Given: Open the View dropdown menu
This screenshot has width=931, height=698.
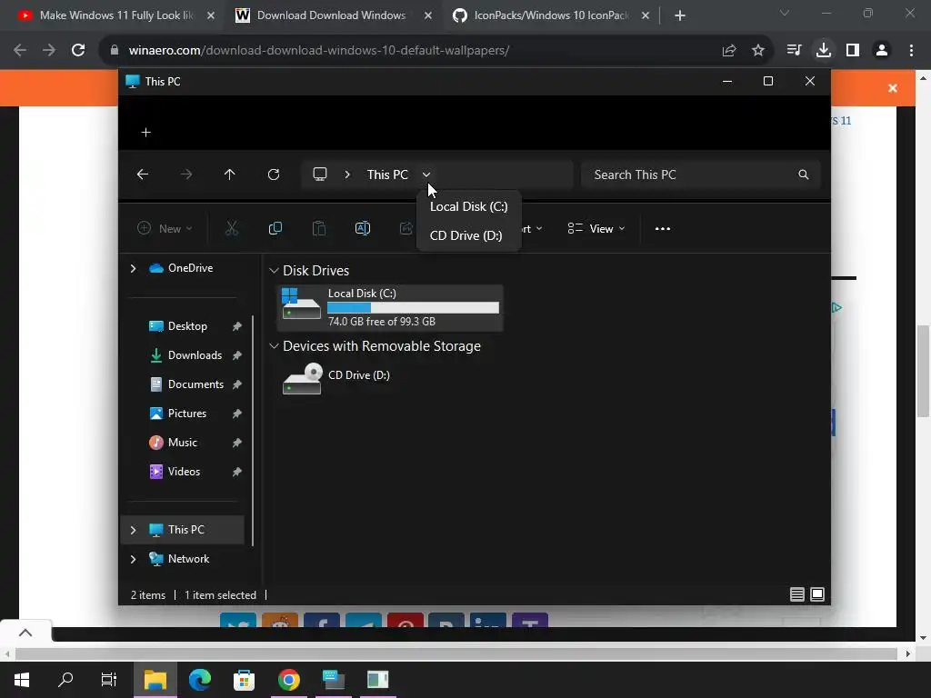Looking at the screenshot, I should point(596,228).
